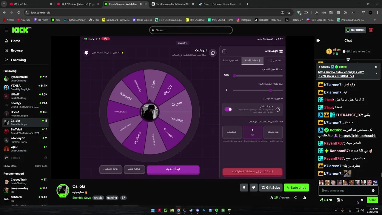Bookmark this page with star icon
The width and height of the screenshot is (382, 215).
pos(289,13)
